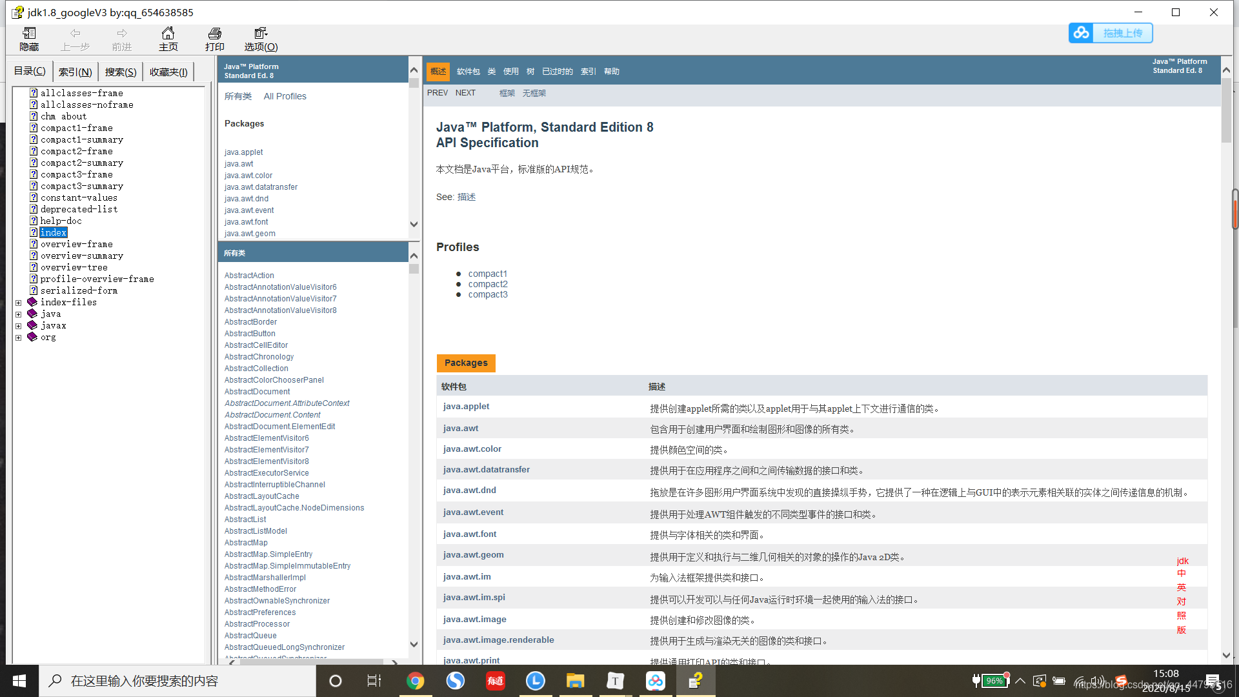This screenshot has width=1239, height=697.
Task: Open the 帮助 menu in doc header
Action: (x=611, y=72)
